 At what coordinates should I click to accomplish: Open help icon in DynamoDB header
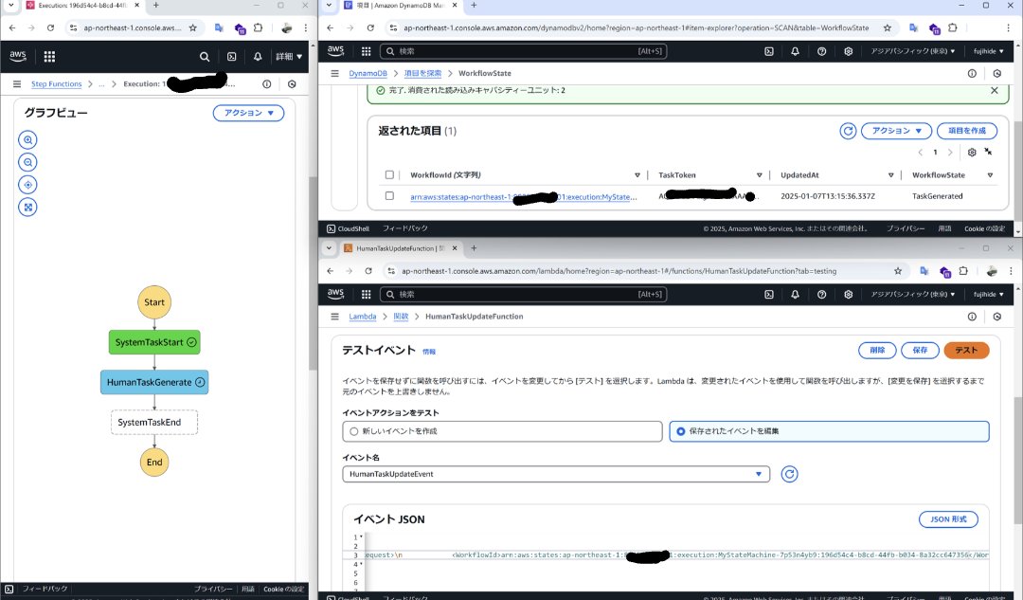pyautogui.click(x=821, y=51)
